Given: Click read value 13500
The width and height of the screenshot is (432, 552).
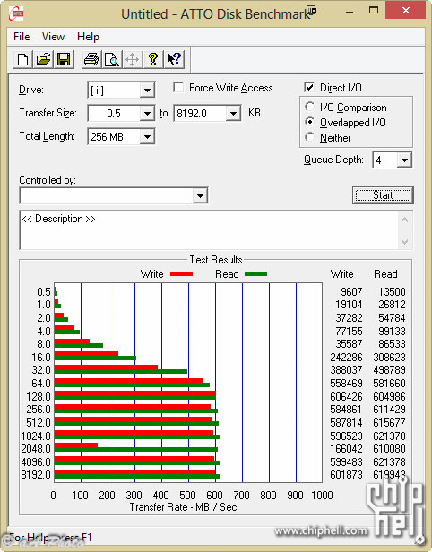Looking at the screenshot, I should point(392,292).
